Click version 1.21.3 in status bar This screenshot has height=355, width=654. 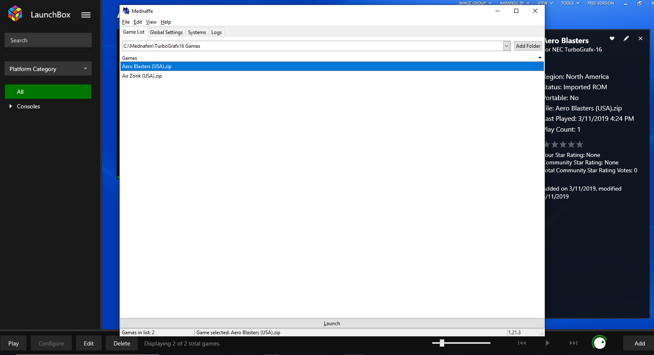[514, 333]
